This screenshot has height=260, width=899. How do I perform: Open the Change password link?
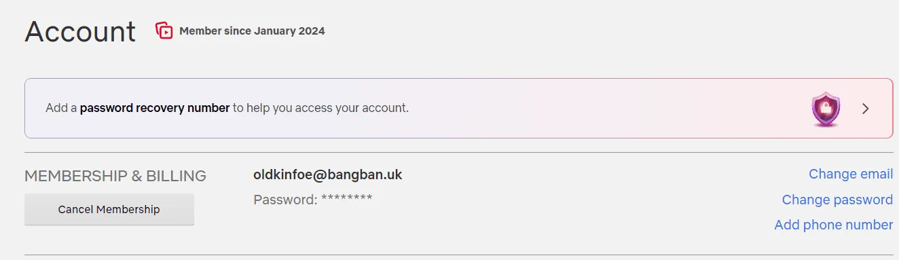tap(837, 200)
